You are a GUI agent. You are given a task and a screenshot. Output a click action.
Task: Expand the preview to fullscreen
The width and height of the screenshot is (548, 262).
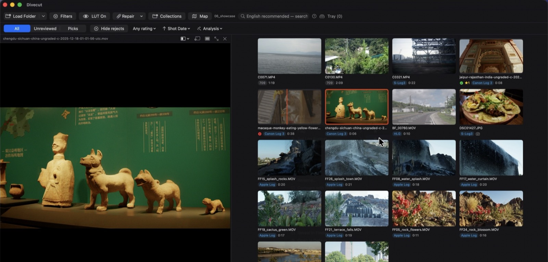point(216,39)
